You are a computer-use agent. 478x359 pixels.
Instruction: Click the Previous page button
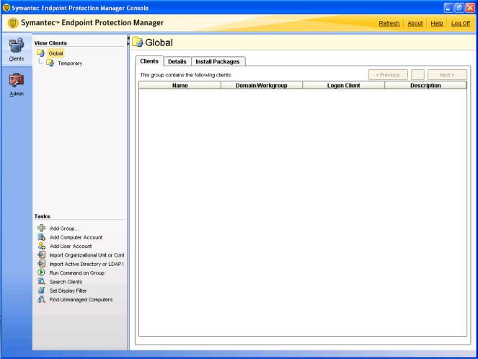388,75
